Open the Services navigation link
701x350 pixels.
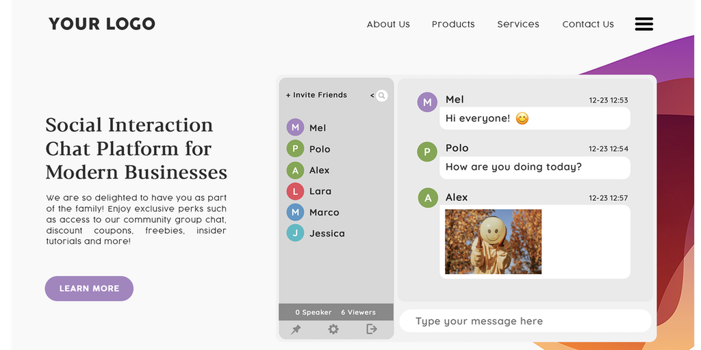pos(518,24)
